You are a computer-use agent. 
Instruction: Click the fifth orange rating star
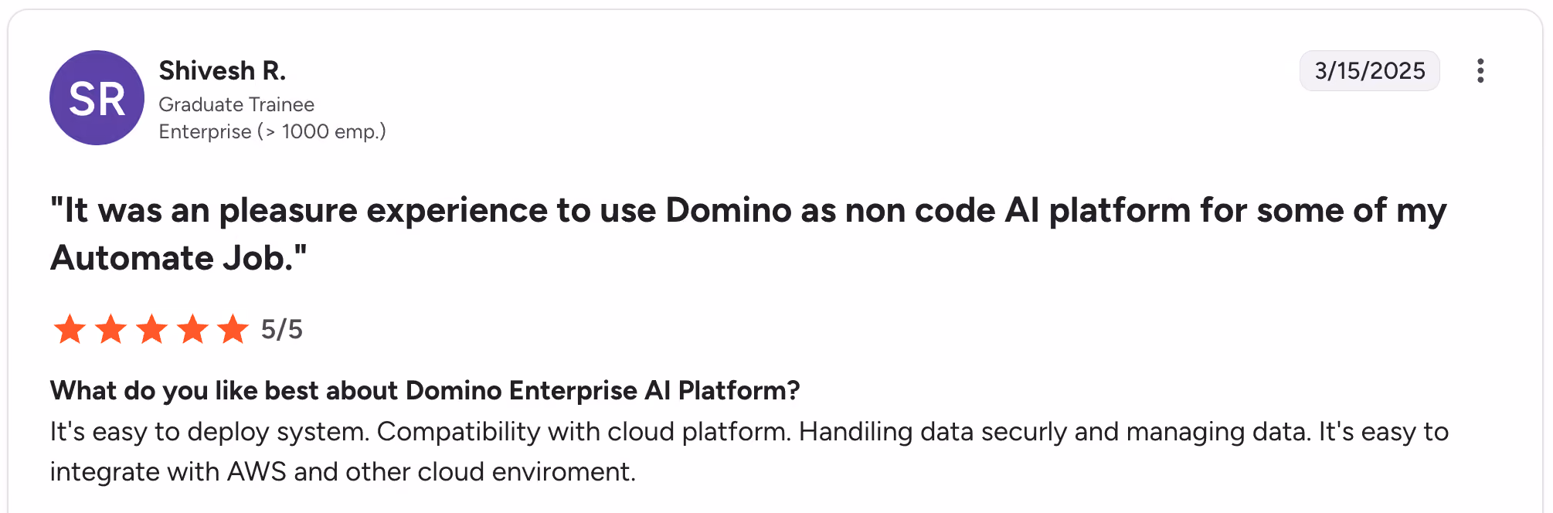pos(233,329)
